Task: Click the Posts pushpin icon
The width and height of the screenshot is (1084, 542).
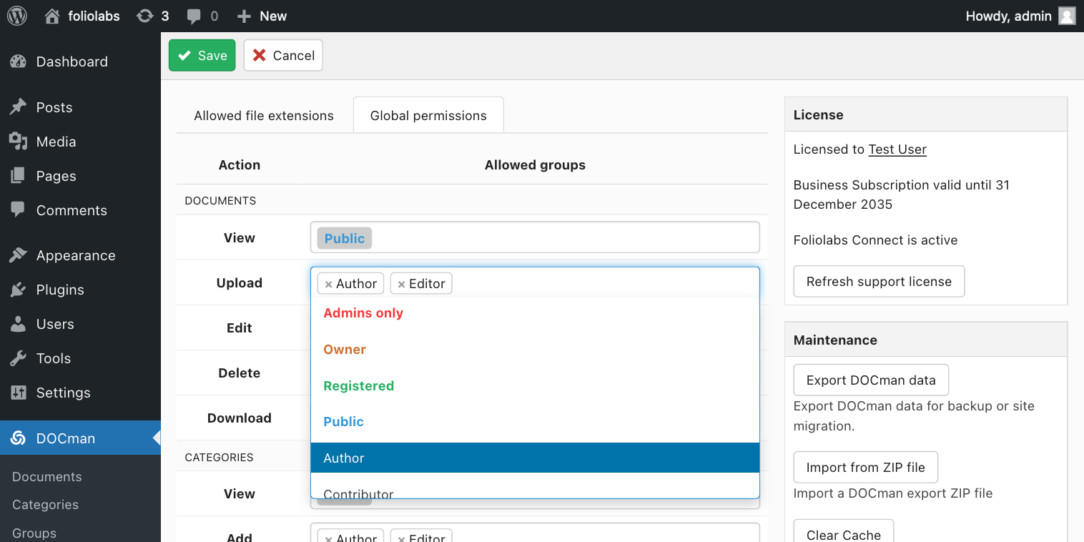Action: point(18,107)
